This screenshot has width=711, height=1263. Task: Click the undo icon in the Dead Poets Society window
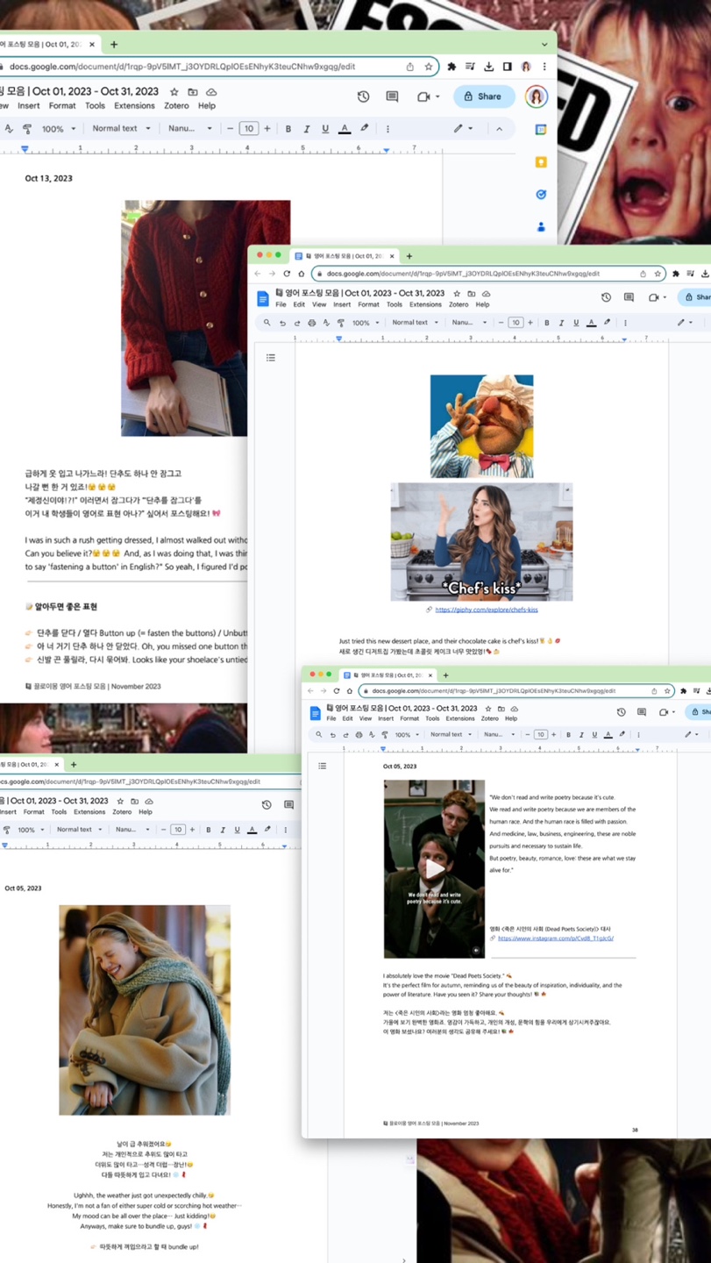click(331, 735)
